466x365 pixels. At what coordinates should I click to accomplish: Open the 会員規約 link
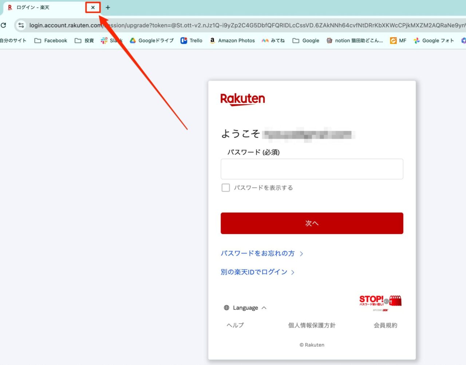click(385, 325)
